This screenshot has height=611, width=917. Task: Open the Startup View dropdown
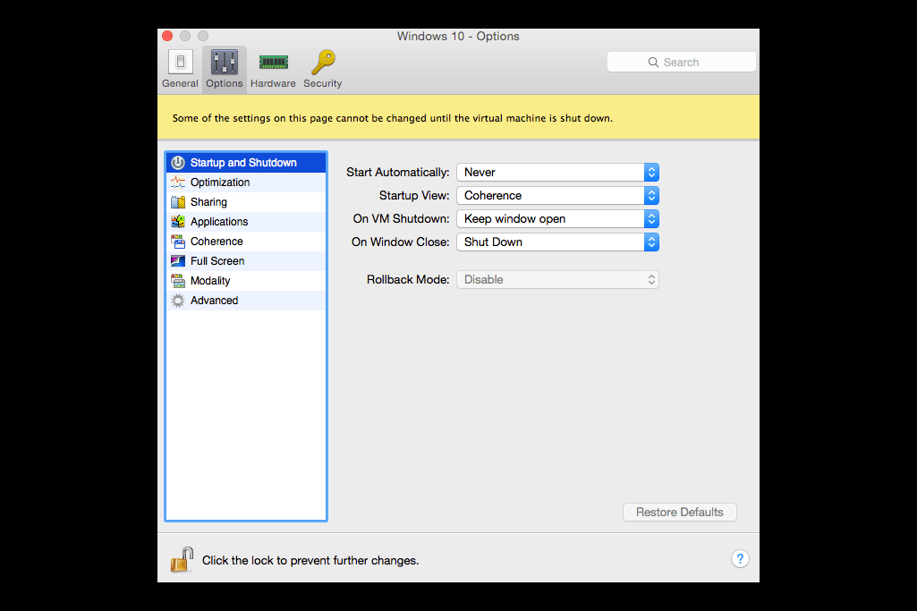pos(558,195)
